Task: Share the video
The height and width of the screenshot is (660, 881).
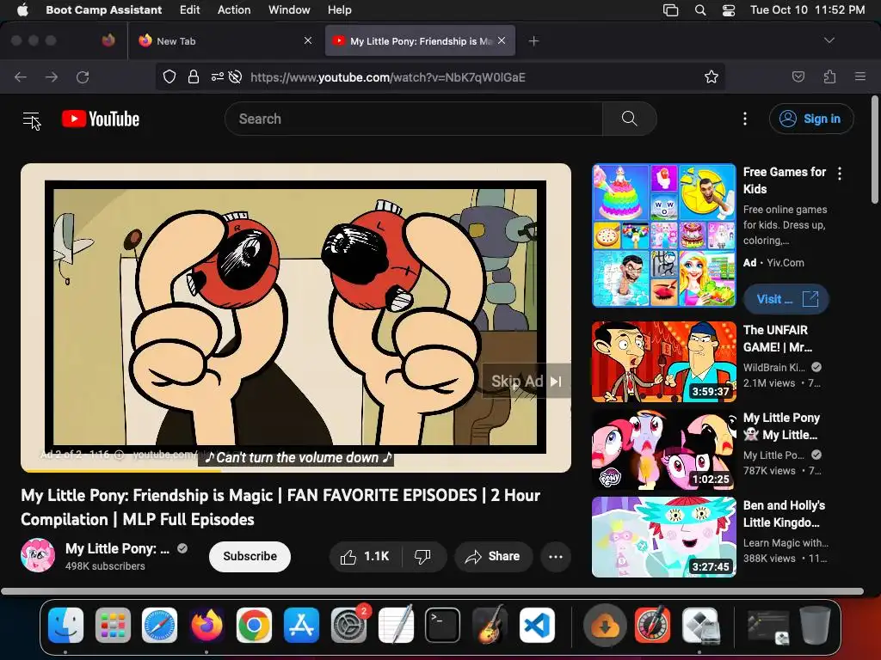Action: (493, 556)
